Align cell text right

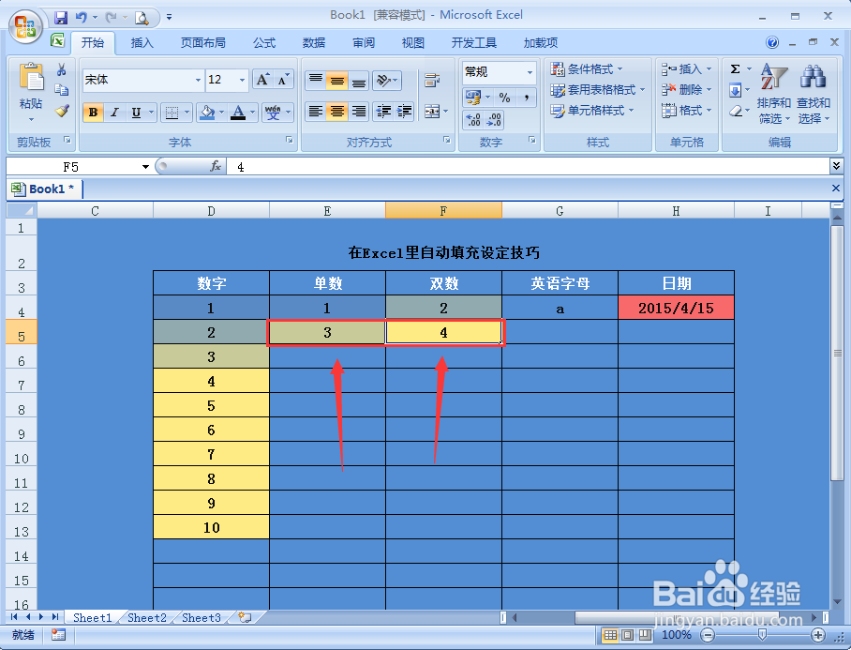[x=358, y=112]
